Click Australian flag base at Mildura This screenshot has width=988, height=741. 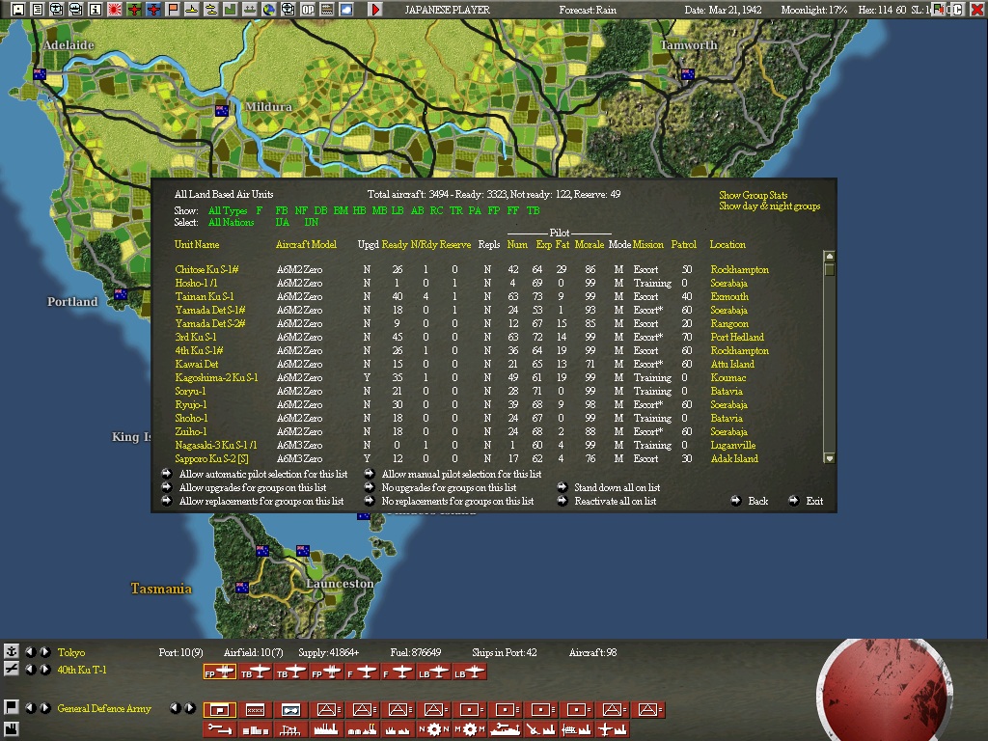[222, 111]
